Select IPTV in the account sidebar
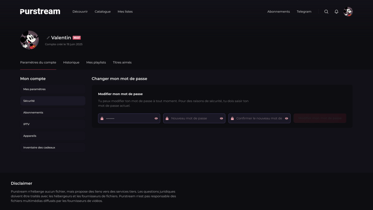This screenshot has height=210, width=373. click(x=53, y=124)
